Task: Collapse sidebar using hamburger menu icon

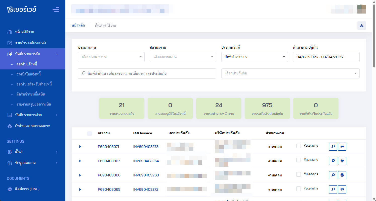Action: 56,10
